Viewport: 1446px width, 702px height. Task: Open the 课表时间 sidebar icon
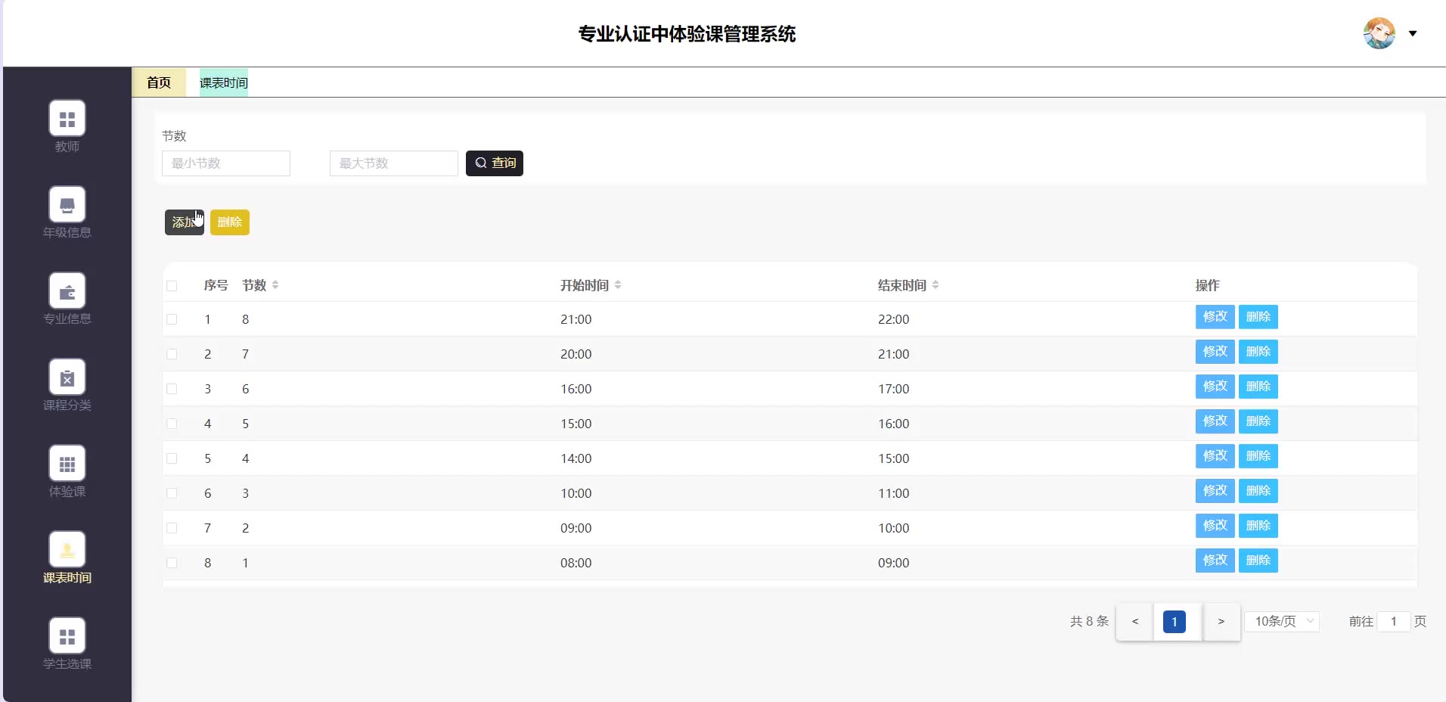click(67, 550)
